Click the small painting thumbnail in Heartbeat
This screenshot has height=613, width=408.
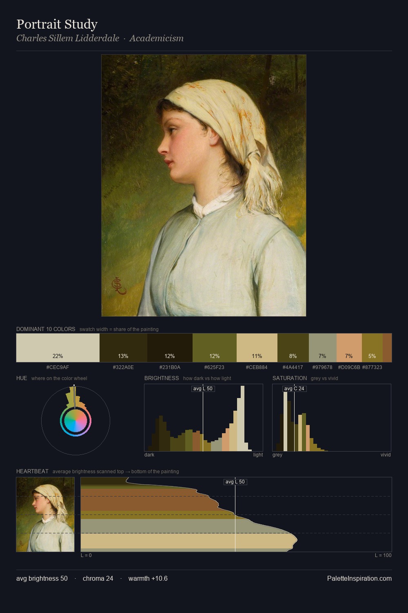(x=45, y=515)
